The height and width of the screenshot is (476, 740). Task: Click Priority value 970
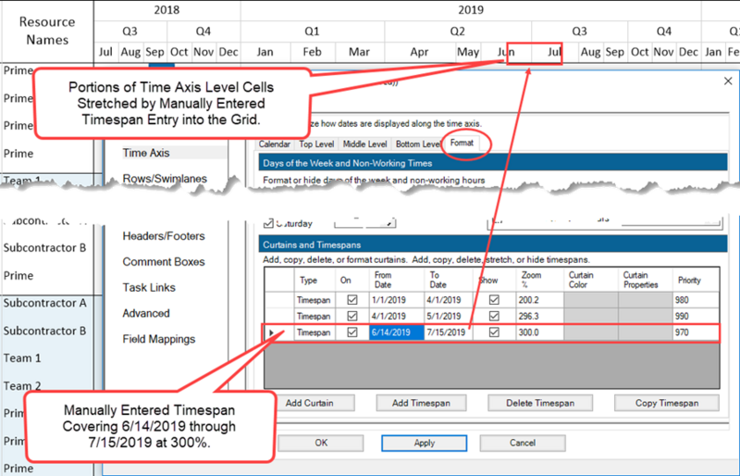pos(696,332)
